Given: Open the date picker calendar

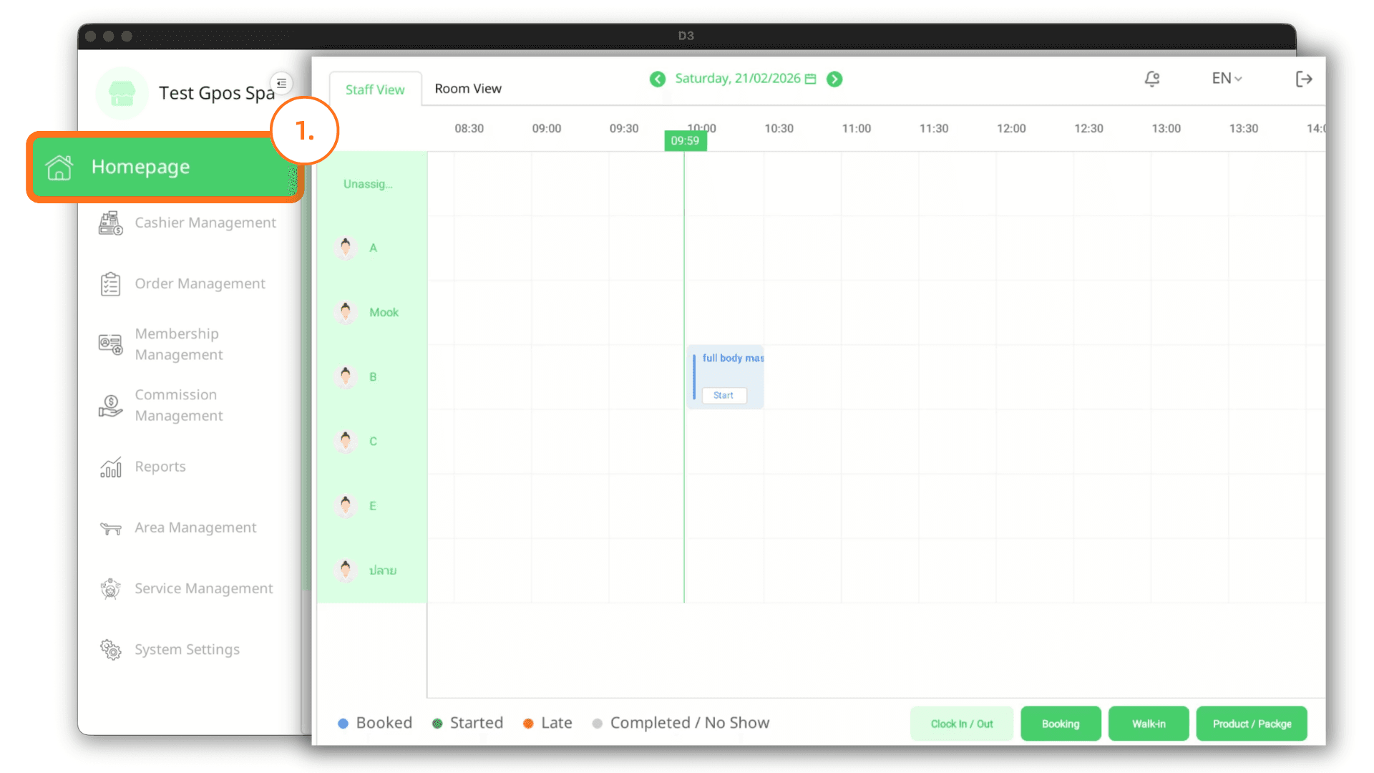Looking at the screenshot, I should (811, 79).
